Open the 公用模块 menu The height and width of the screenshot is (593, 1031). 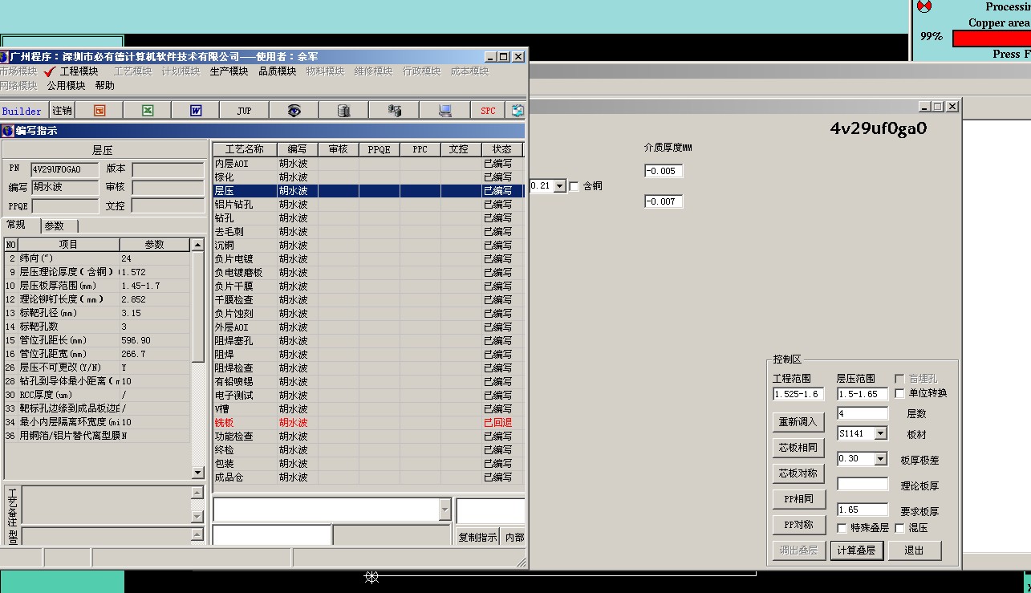click(66, 86)
